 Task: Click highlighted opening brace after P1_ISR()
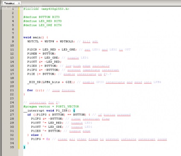(x=74, y=111)
